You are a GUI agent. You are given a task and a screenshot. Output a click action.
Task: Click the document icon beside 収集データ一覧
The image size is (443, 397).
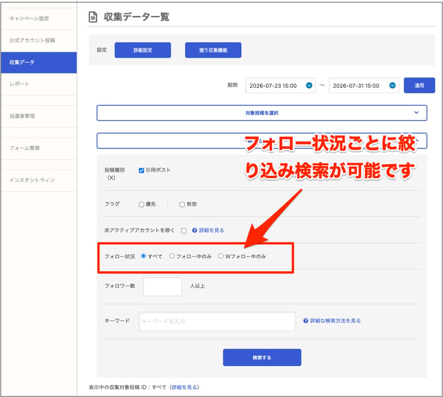[93, 17]
